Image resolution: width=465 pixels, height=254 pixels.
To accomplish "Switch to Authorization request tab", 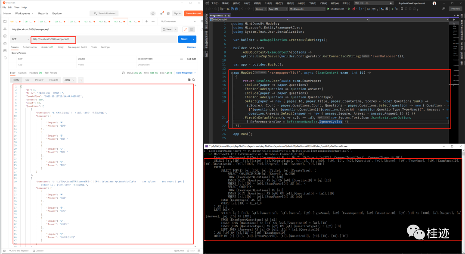I will 30,47.
